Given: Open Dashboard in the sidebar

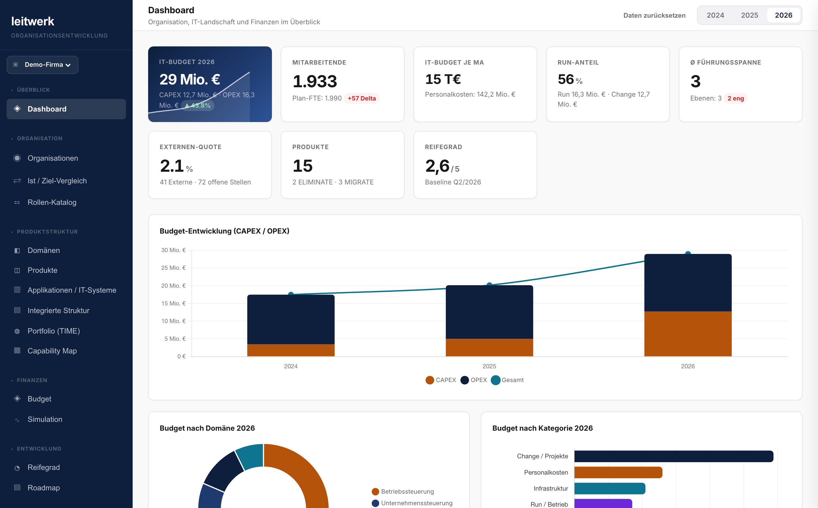Looking at the screenshot, I should click(x=66, y=109).
